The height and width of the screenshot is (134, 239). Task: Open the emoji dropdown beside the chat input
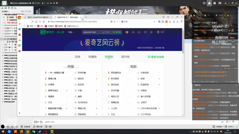(36, 122)
